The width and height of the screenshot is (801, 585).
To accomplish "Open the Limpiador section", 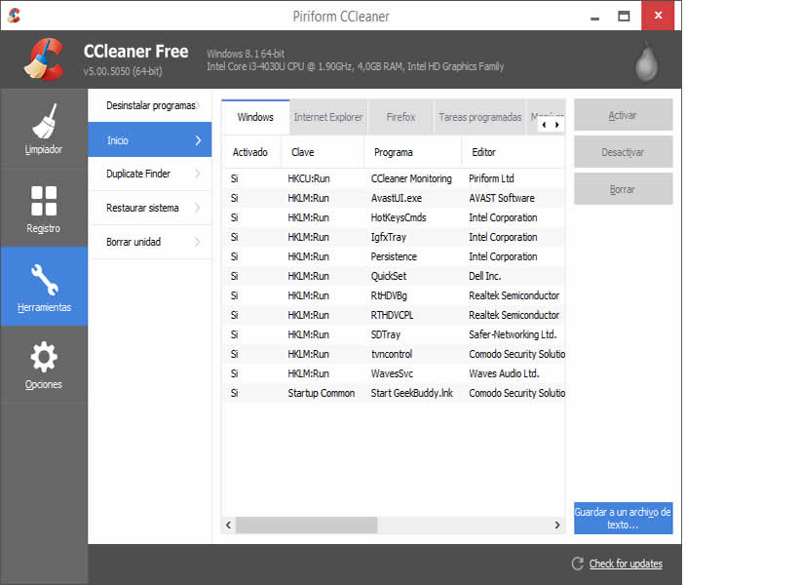I will (x=44, y=130).
